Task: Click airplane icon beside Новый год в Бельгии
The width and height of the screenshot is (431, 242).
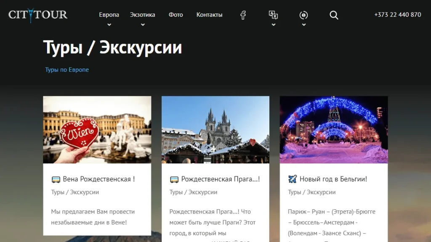Action: 293,179
